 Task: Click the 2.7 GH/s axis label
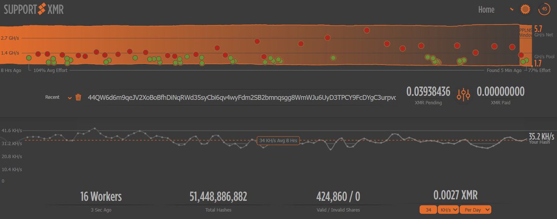tap(10, 38)
